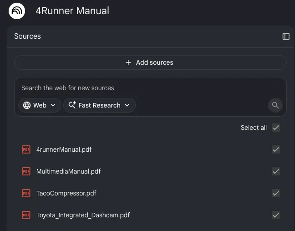The width and height of the screenshot is (295, 231).
Task: Uncheck the Toyota_Integrated_Dashcam.pdf source
Action: point(276,215)
